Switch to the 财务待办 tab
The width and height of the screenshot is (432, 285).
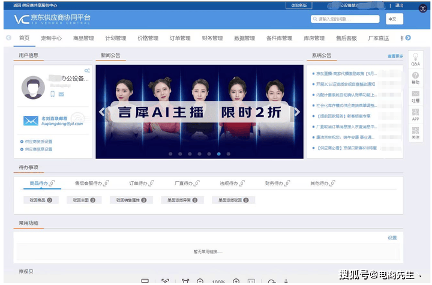click(277, 183)
